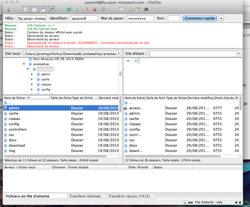This screenshot has width=250, height=207.
Task: Click the Identifiant input field
Action: (x=84, y=18)
